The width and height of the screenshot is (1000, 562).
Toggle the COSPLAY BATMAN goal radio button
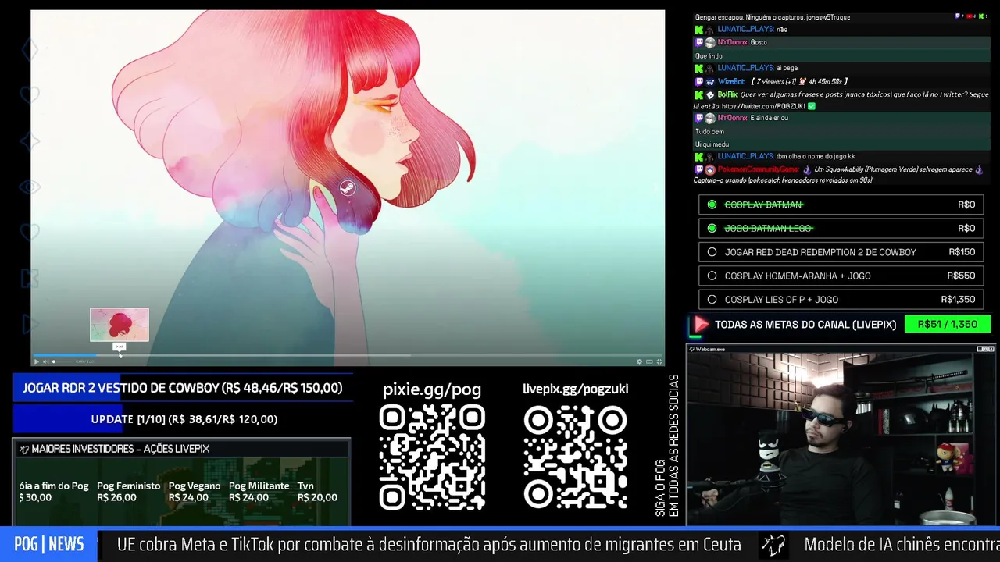click(x=712, y=205)
